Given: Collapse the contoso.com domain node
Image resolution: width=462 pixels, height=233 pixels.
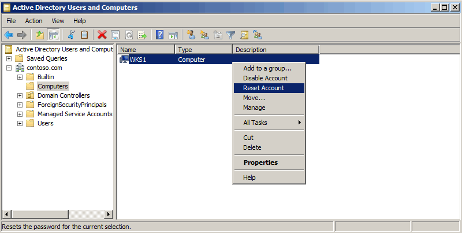Looking at the screenshot, I should pyautogui.click(x=9, y=68).
